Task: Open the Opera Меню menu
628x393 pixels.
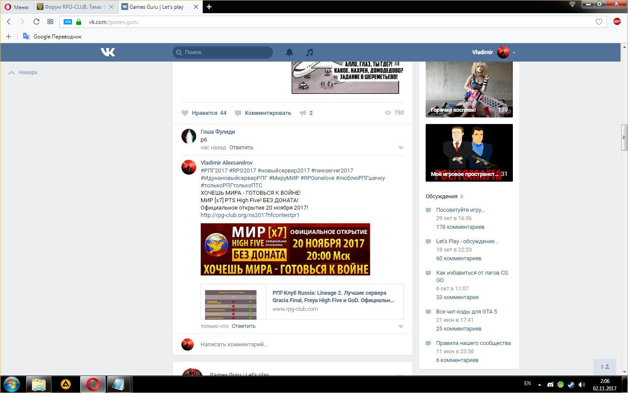Action: click(x=17, y=7)
